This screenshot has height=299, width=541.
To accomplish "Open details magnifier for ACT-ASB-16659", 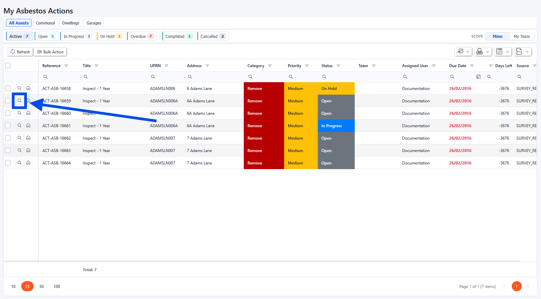I will (x=20, y=101).
